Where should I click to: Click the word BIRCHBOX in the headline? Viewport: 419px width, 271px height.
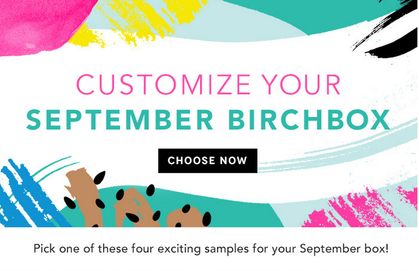tap(309, 119)
